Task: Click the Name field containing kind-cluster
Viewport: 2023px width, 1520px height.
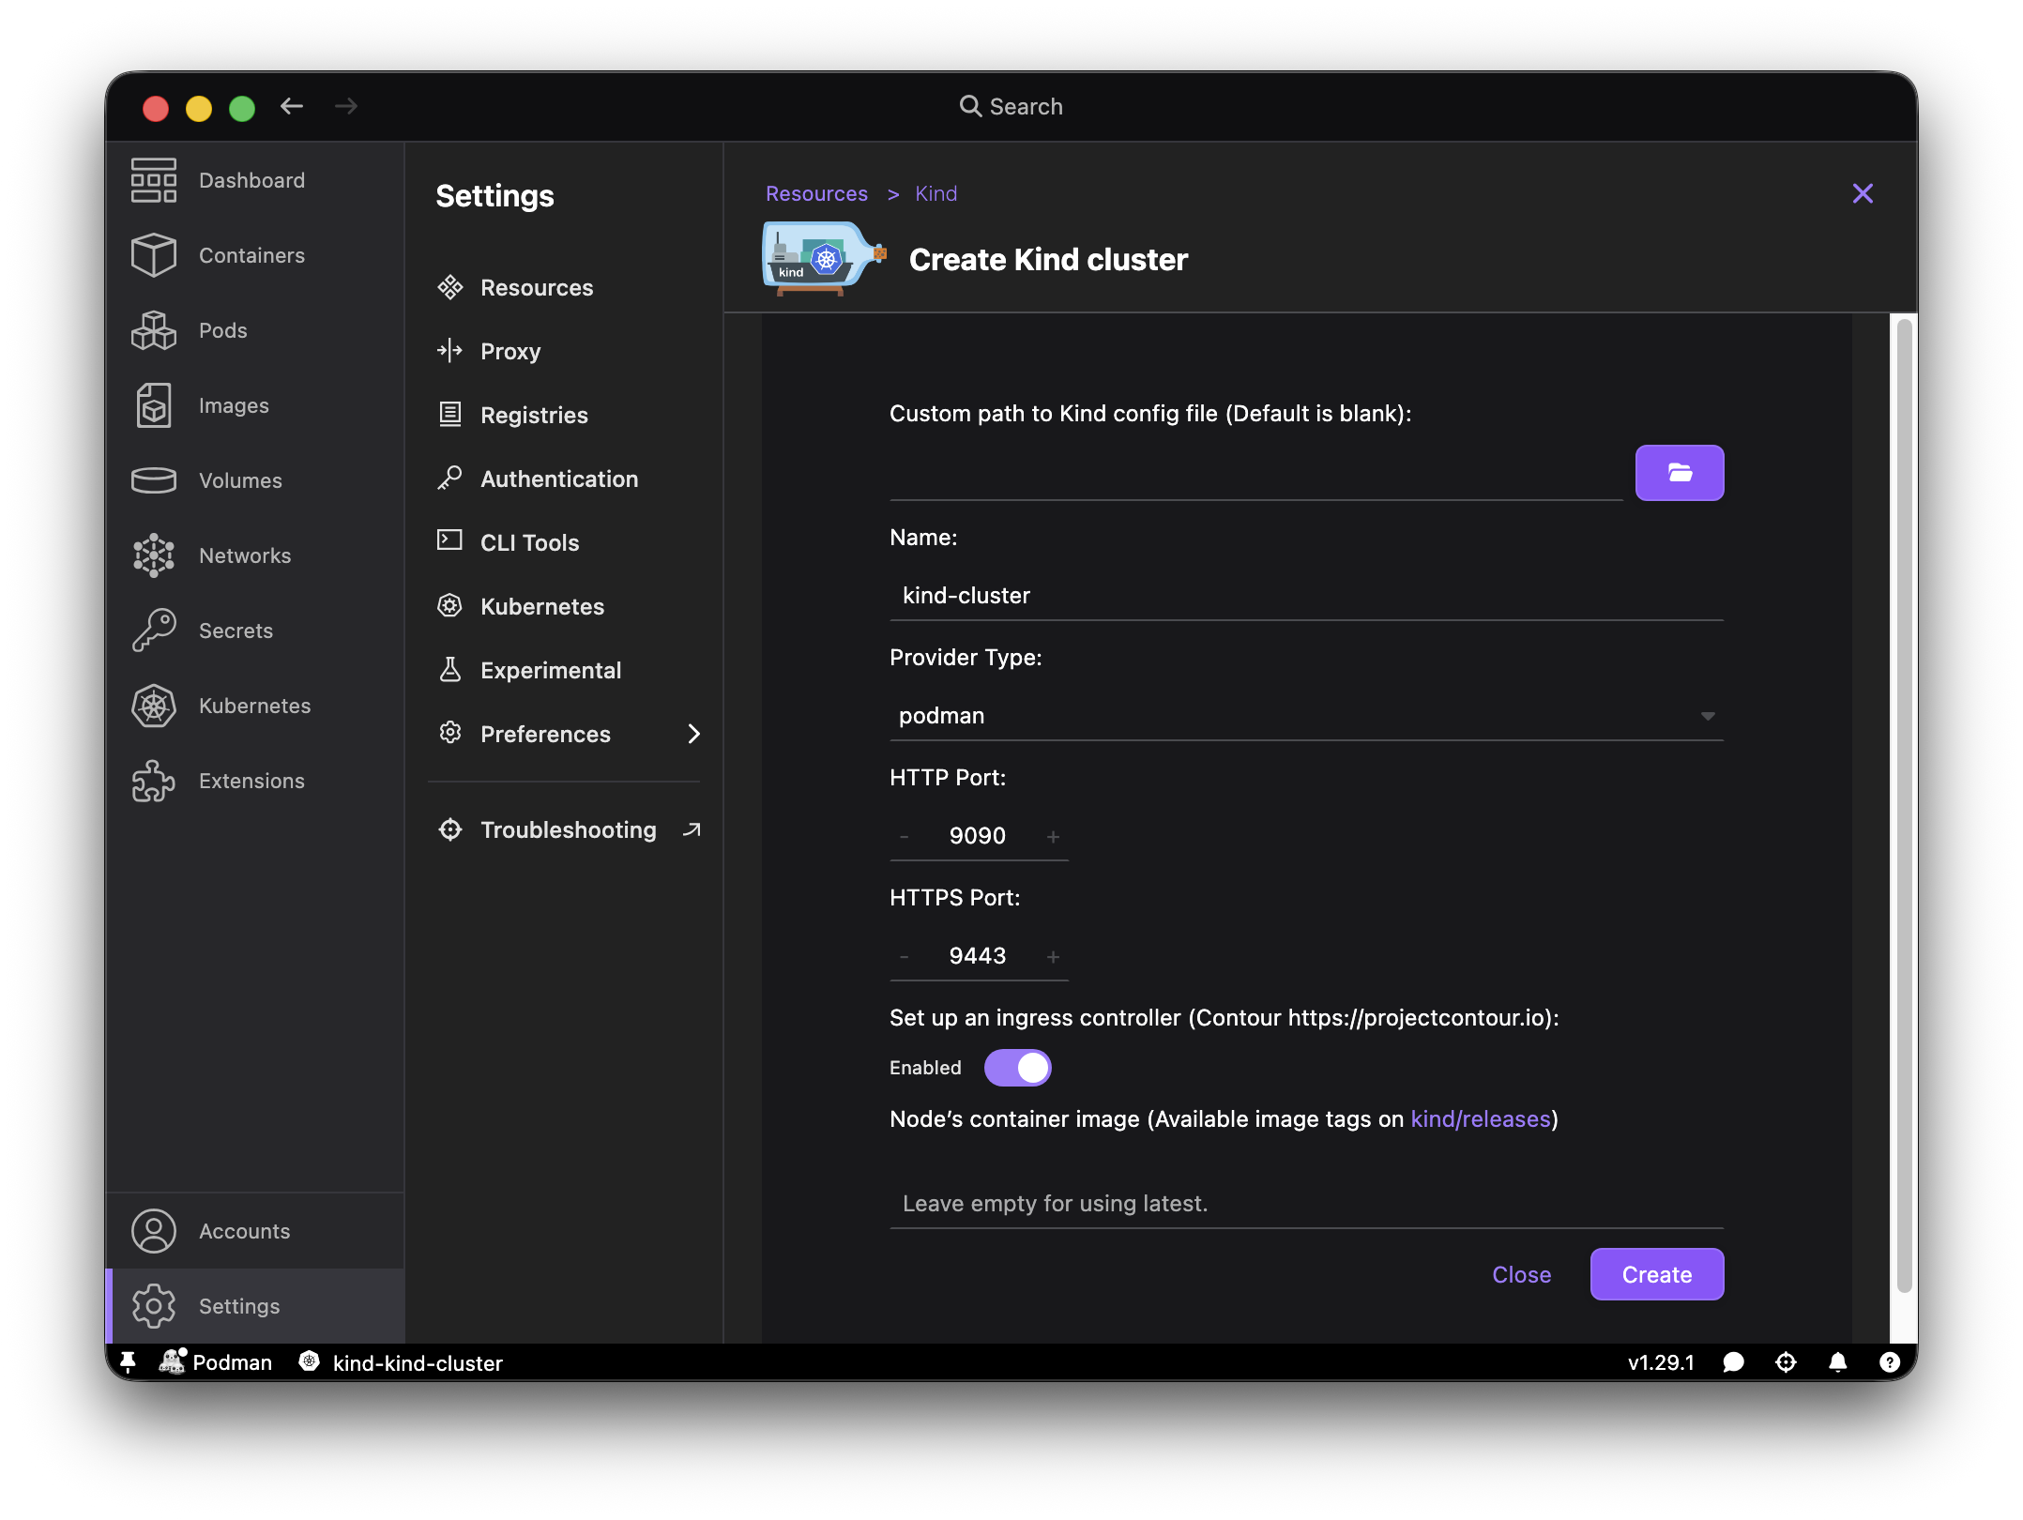Action: click(x=1306, y=596)
